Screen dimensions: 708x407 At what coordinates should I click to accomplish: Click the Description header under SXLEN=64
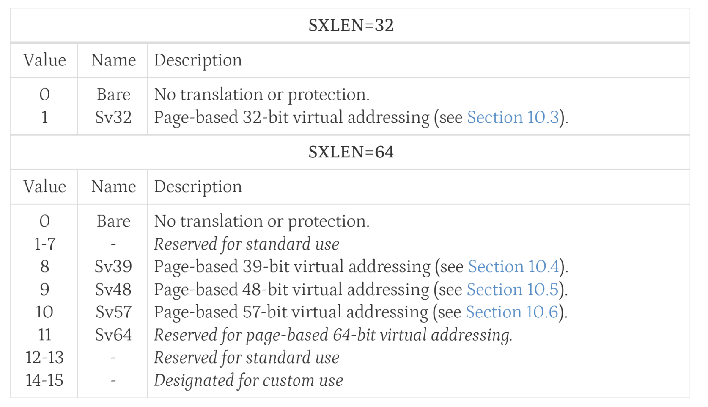tap(198, 186)
